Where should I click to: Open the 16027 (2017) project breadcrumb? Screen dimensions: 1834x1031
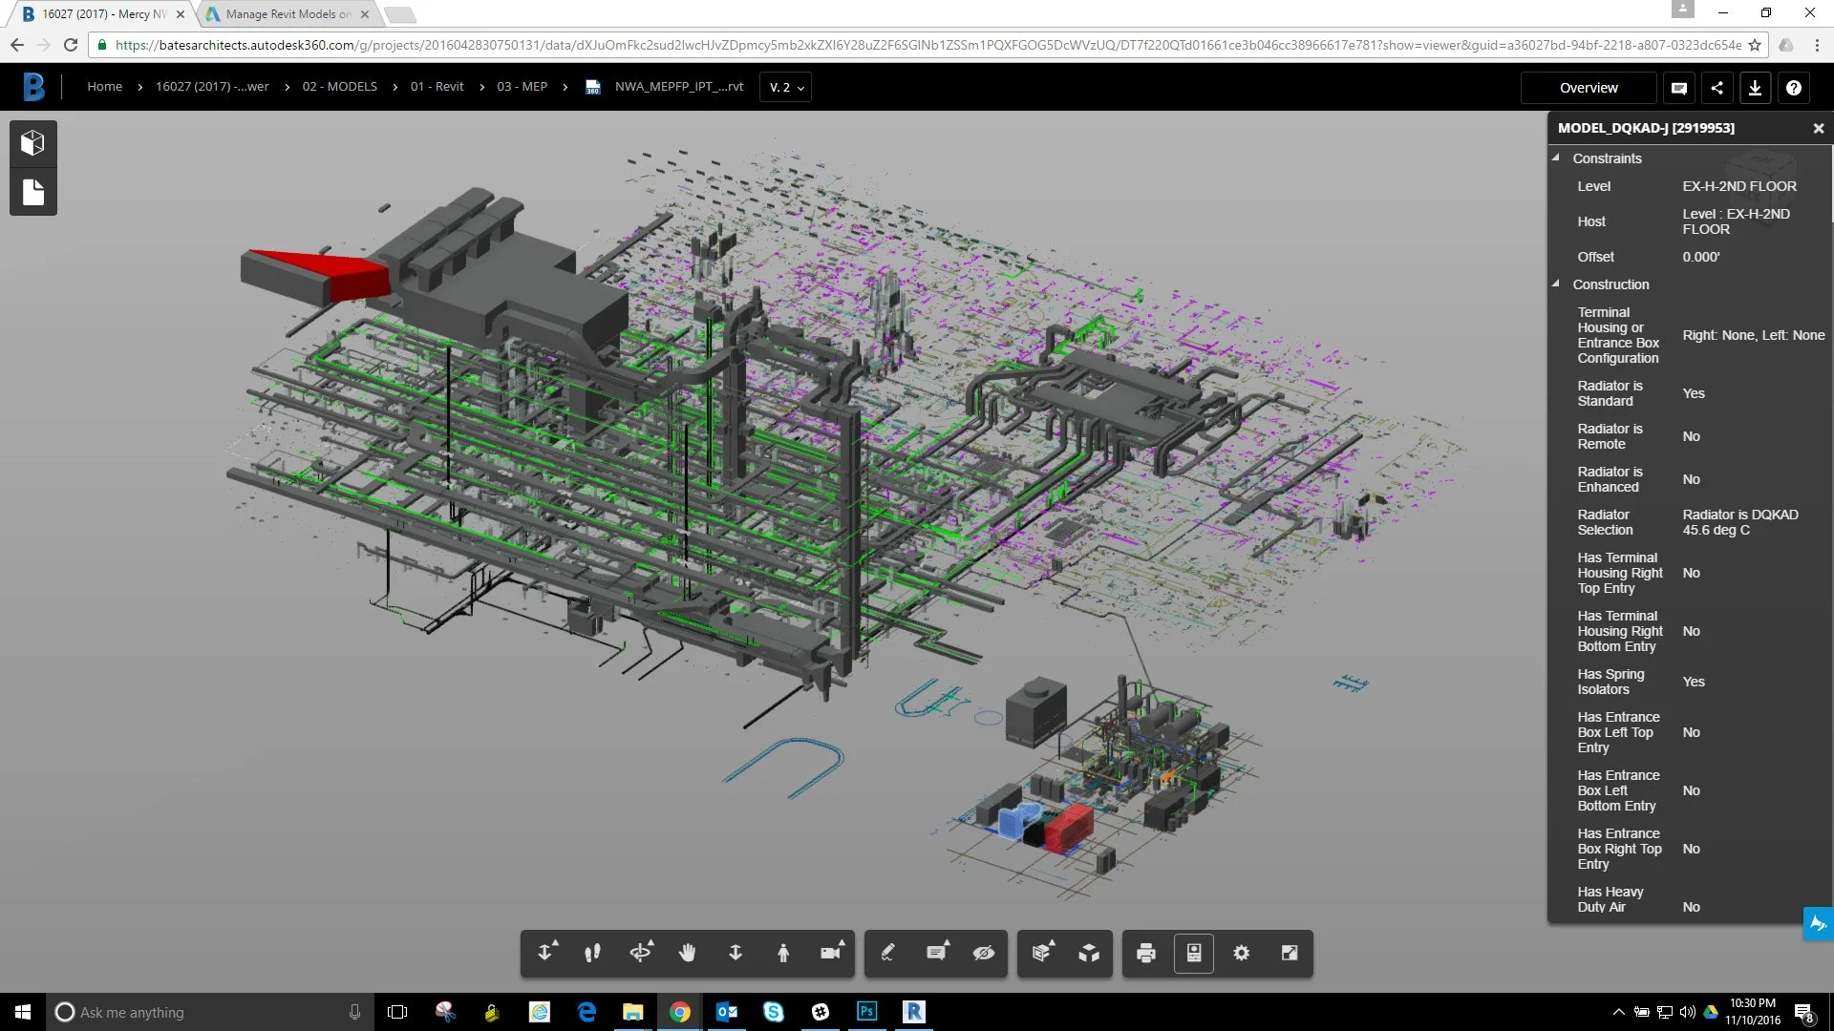tap(212, 87)
